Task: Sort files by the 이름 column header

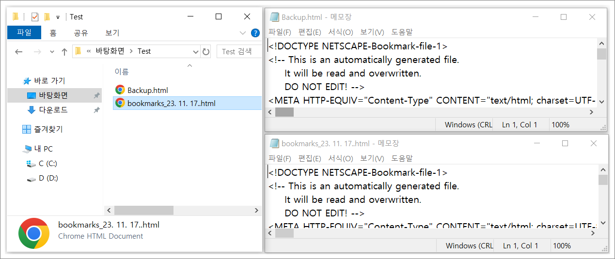Action: coord(122,72)
